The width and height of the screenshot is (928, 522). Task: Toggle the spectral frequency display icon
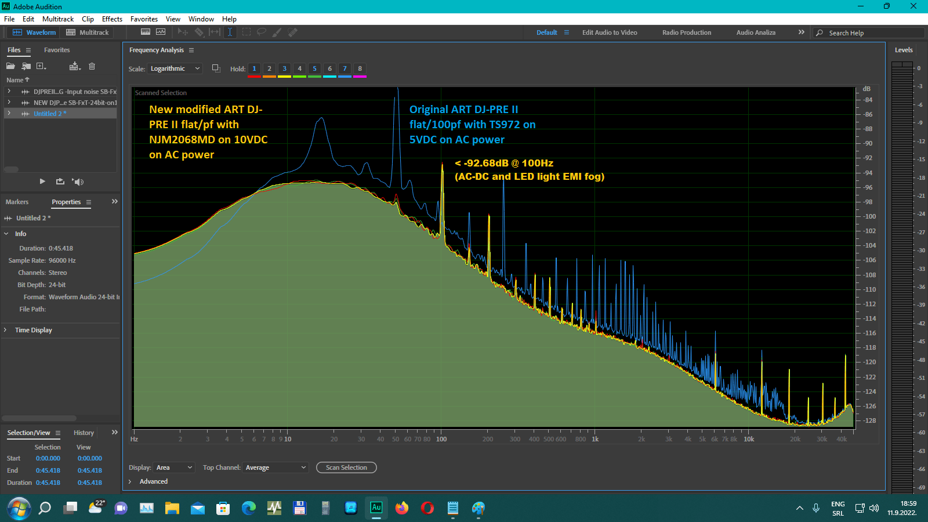coord(146,32)
